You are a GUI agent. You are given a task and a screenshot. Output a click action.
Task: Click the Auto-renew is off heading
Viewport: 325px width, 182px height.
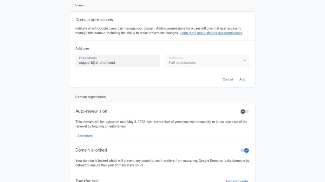pyautogui.click(x=91, y=111)
